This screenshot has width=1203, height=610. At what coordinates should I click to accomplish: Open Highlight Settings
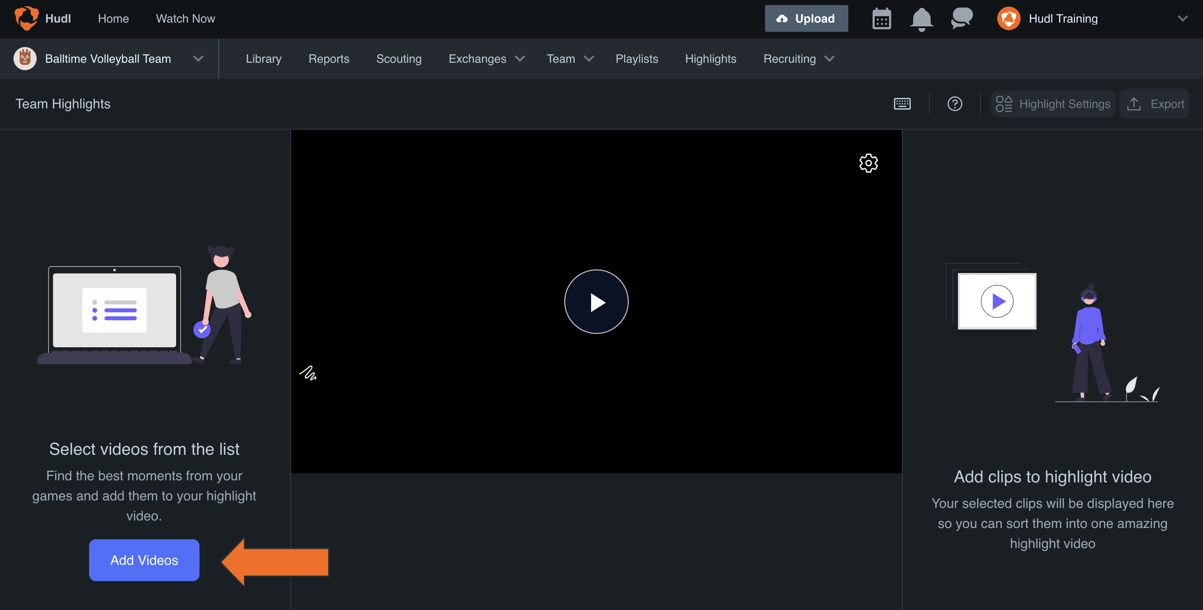(x=1052, y=104)
